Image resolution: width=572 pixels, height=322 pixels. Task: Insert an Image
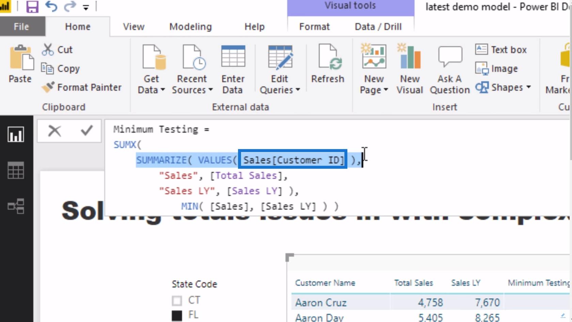point(496,68)
